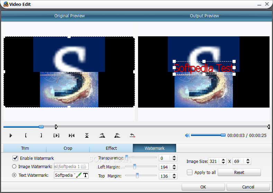Click the image width field showing 321

click(x=214, y=161)
